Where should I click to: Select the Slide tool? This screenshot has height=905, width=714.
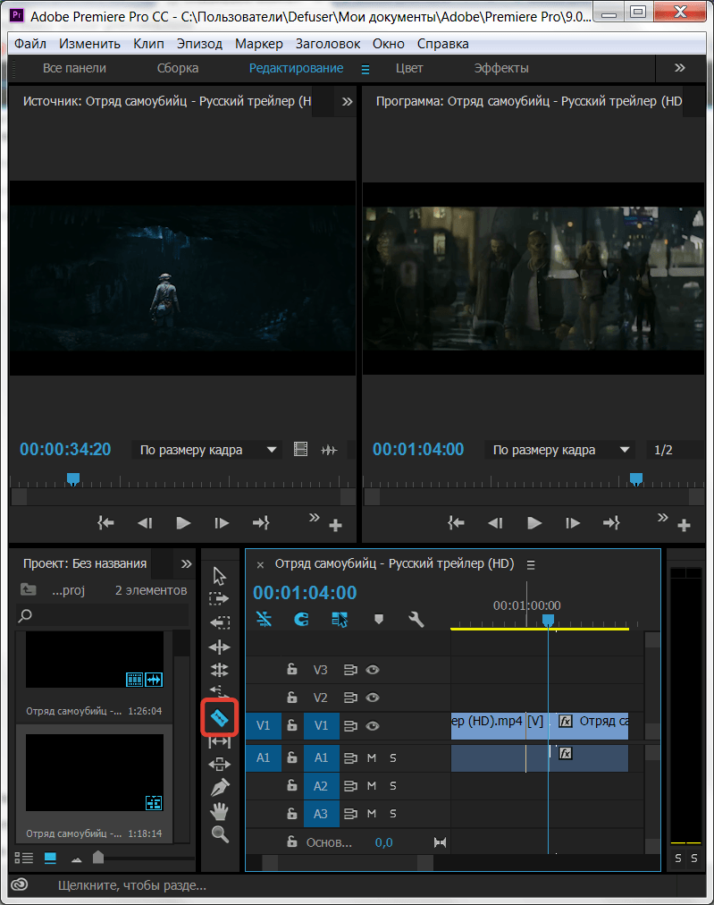219,765
